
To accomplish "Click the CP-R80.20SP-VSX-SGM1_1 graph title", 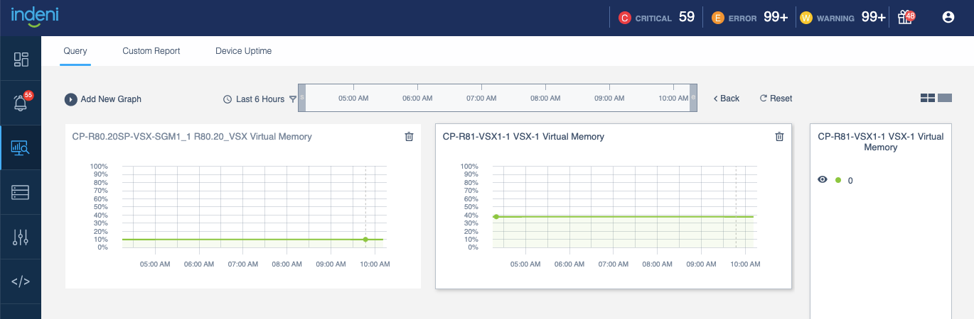I will coord(192,136).
